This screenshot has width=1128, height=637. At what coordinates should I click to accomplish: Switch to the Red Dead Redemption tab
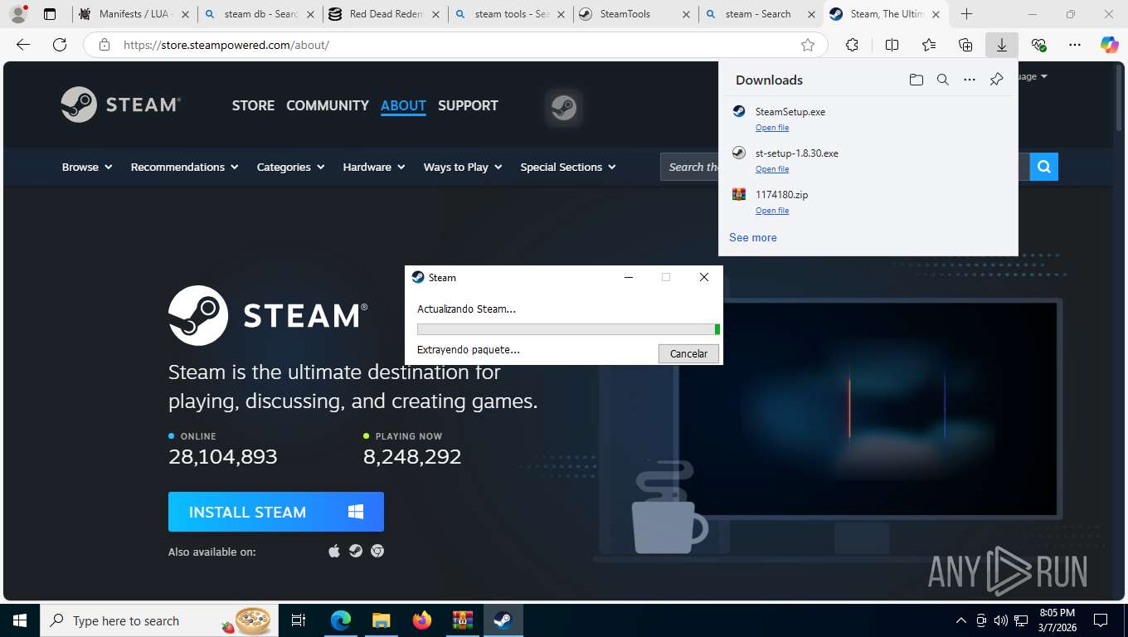385,14
